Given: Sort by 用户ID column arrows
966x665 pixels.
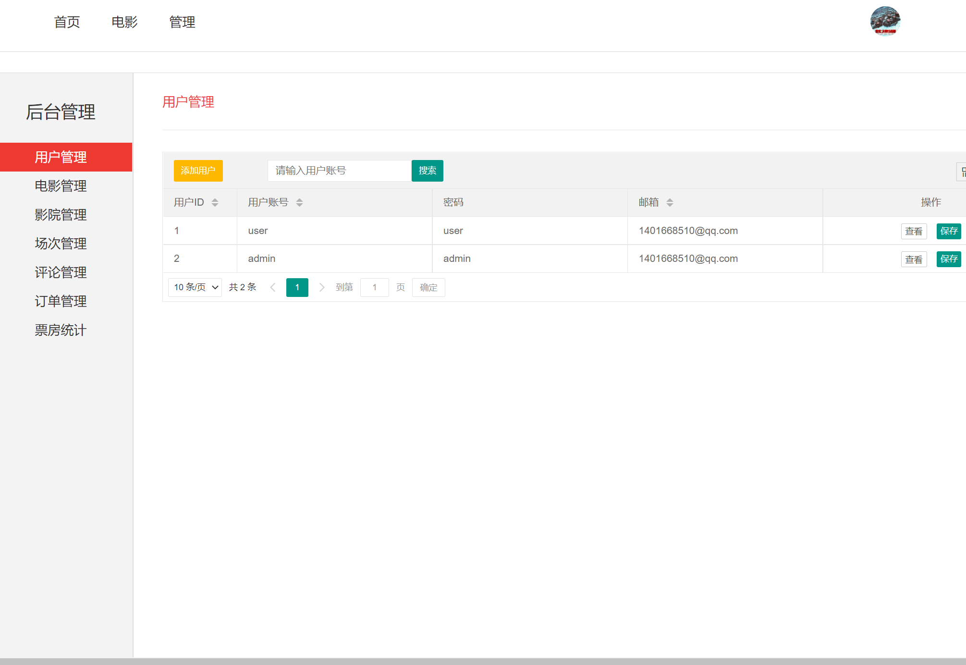Looking at the screenshot, I should [215, 202].
